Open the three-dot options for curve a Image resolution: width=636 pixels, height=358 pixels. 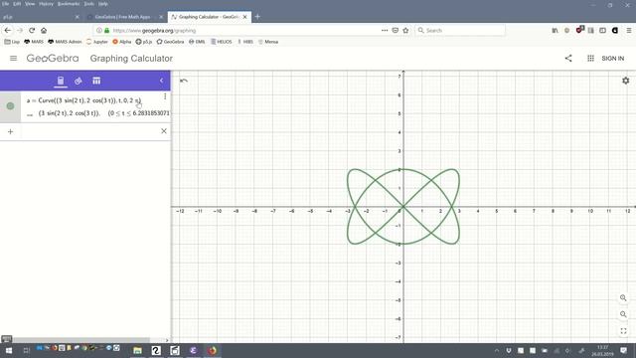coord(165,96)
